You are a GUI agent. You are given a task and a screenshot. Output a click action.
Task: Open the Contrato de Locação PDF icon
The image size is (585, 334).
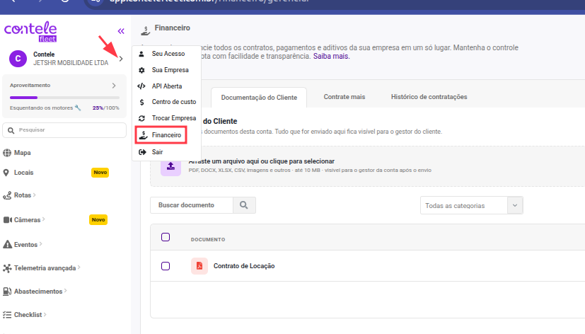(x=199, y=265)
